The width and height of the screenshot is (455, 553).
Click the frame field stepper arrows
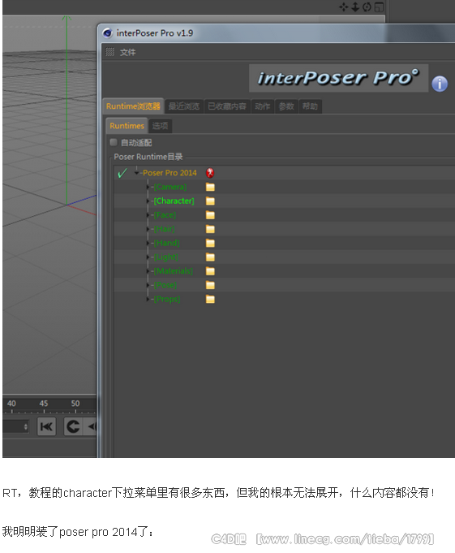point(26,427)
